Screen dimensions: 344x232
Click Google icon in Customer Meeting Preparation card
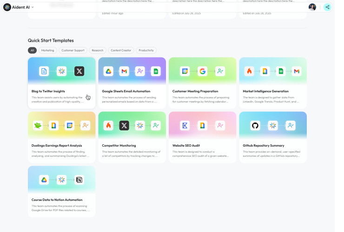(203, 71)
